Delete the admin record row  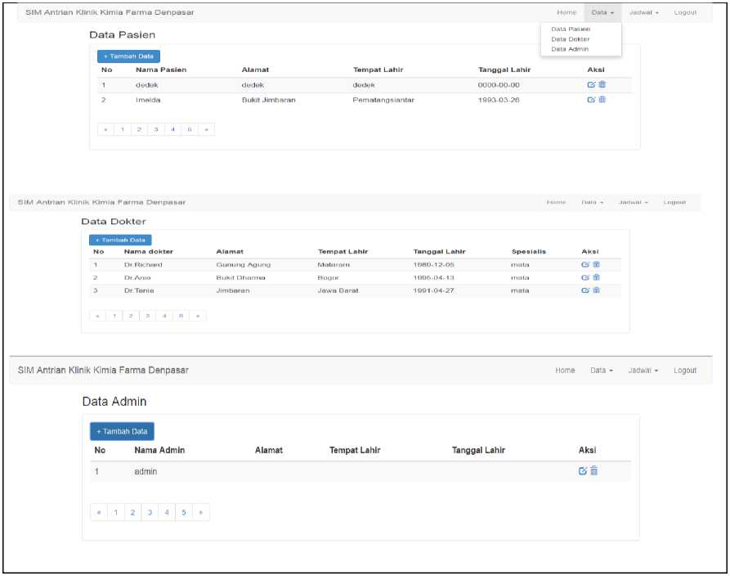[594, 470]
